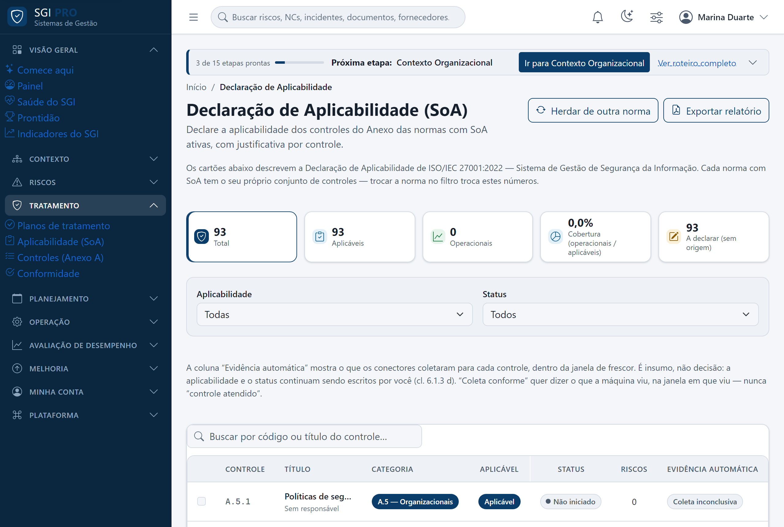Click the Aplicáveis clipboard icon
784x527 pixels.
(x=319, y=237)
